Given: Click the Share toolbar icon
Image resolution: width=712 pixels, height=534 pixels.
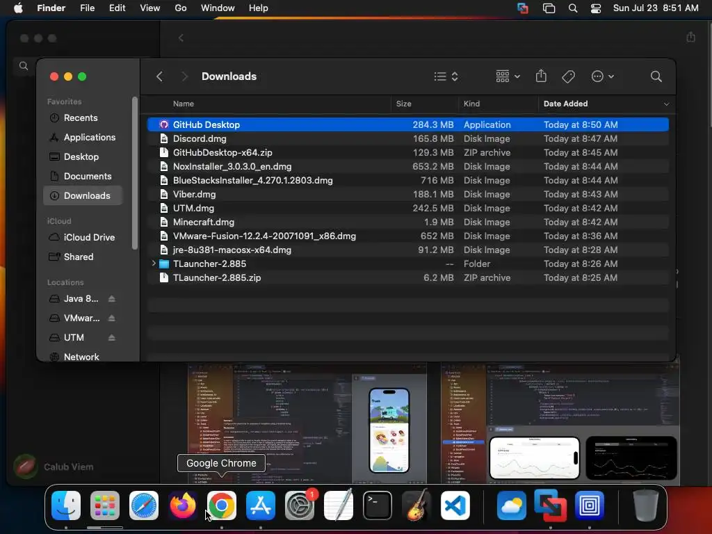Looking at the screenshot, I should tap(541, 76).
